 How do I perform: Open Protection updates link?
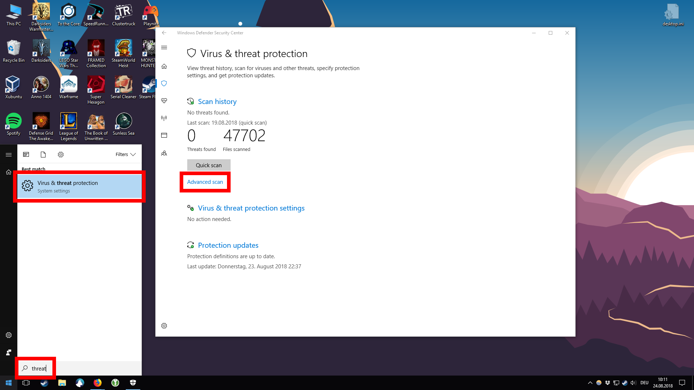[x=228, y=245]
